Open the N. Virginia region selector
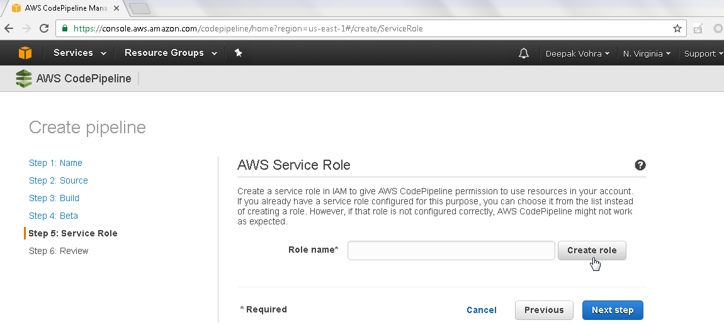724x325 pixels. 647,53
